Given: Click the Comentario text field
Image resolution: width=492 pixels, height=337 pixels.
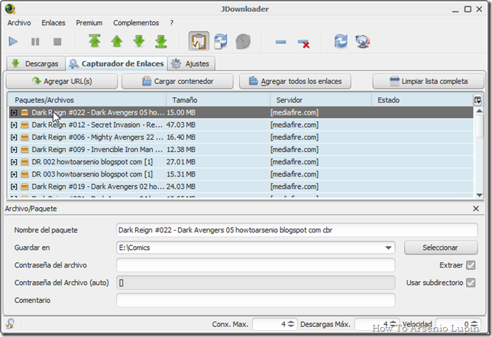Looking at the screenshot, I should 255,301.
